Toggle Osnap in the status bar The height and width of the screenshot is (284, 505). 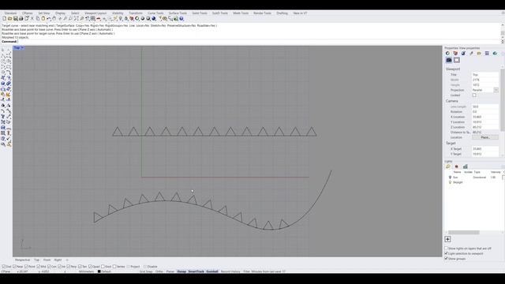pyautogui.click(x=181, y=271)
